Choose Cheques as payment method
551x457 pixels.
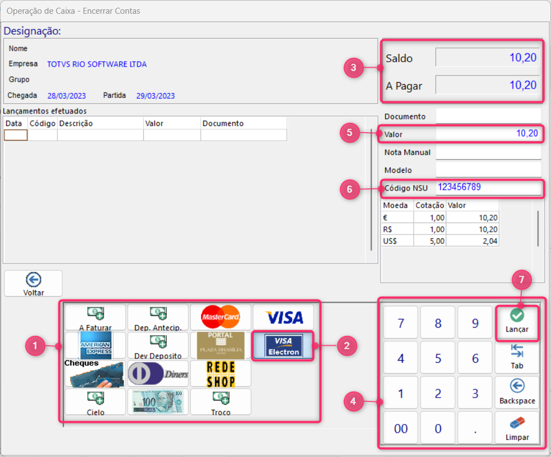point(95,374)
